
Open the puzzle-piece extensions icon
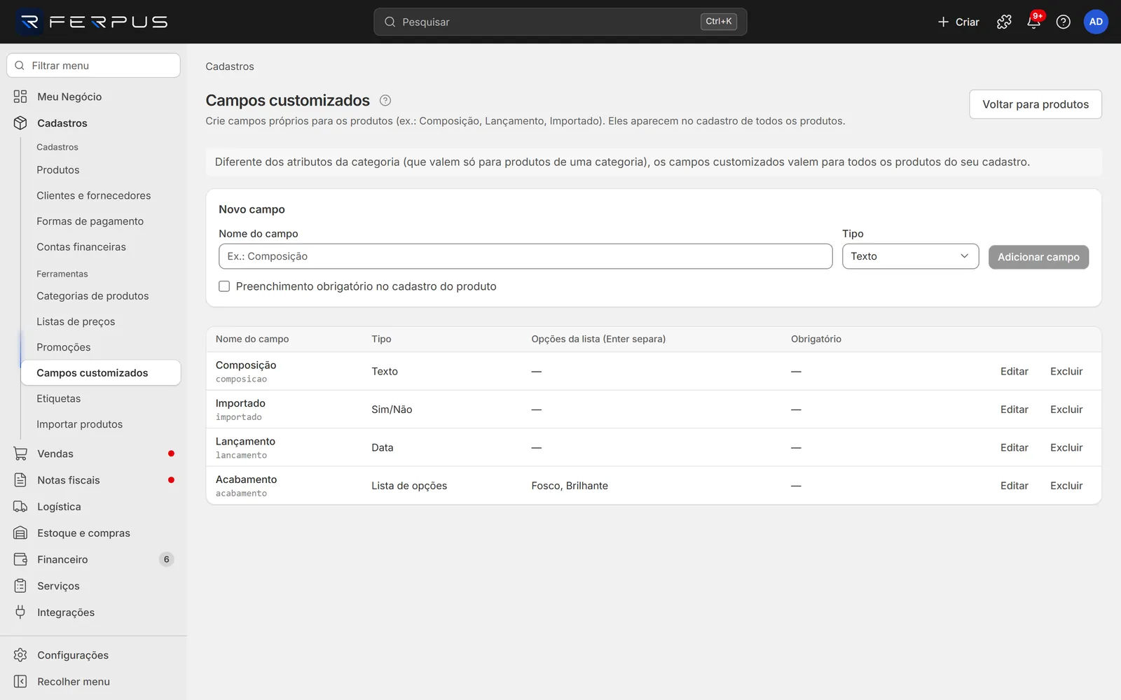coord(1004,22)
